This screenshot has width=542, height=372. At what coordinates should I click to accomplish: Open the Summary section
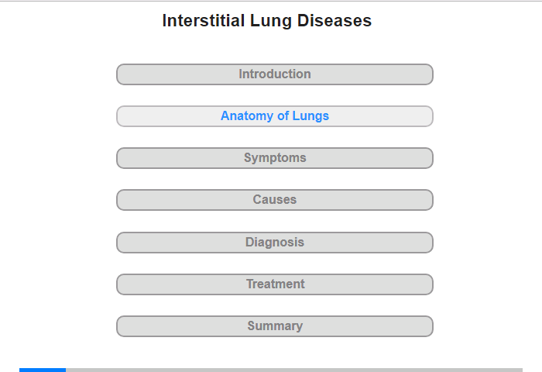coord(275,326)
